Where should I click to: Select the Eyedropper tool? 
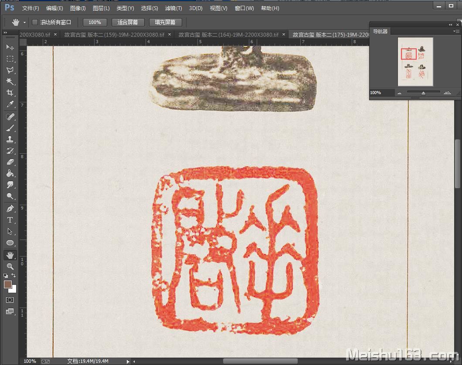tap(10, 104)
